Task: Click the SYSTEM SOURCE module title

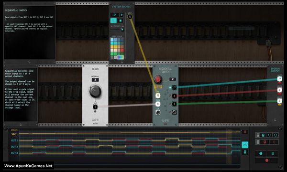Action: 121,7
